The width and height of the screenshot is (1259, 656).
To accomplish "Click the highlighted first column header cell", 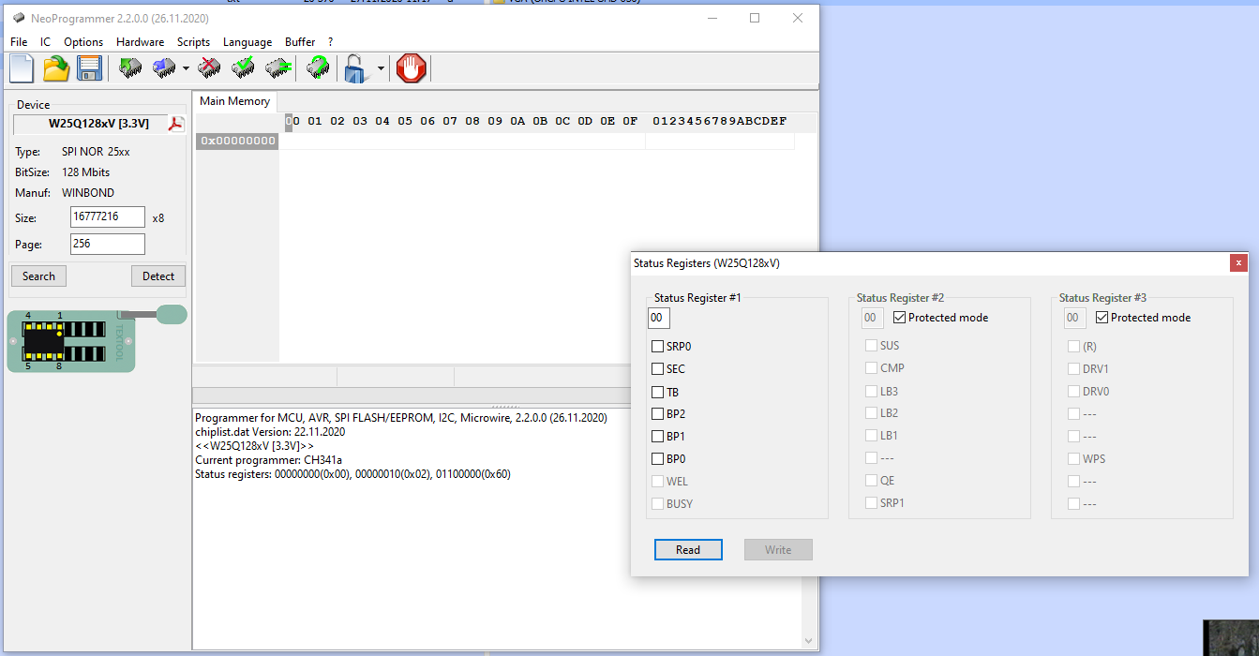I will tap(289, 122).
